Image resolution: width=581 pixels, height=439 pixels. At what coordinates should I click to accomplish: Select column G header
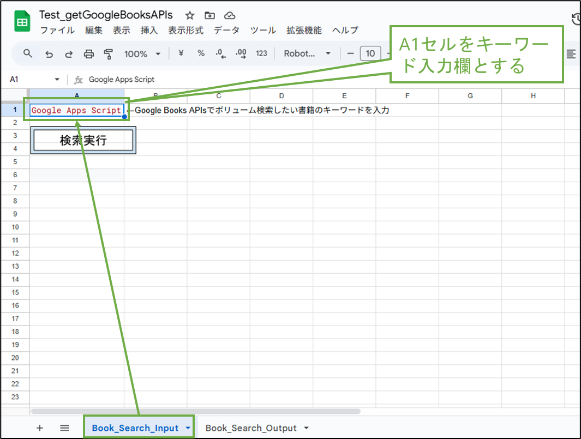point(470,96)
